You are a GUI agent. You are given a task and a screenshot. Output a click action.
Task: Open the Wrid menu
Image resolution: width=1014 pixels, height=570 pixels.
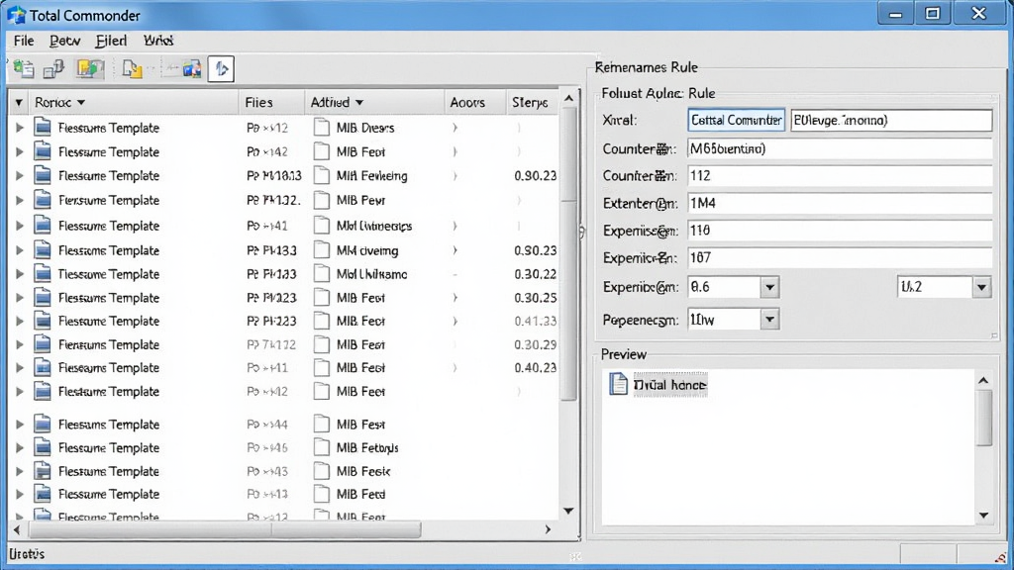tap(158, 40)
